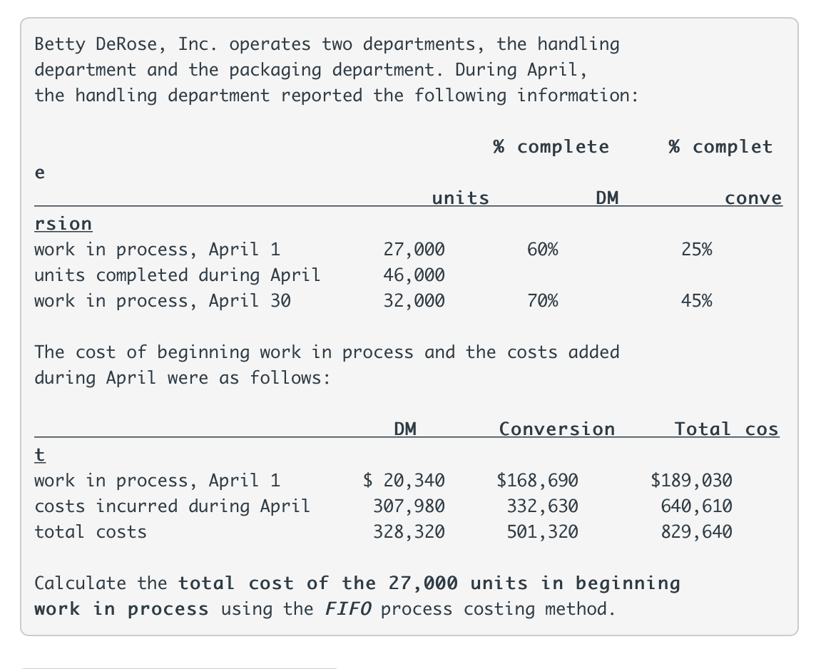Click the 27,000 units value for April 1
Screen dimensions: 816x669
tap(414, 250)
